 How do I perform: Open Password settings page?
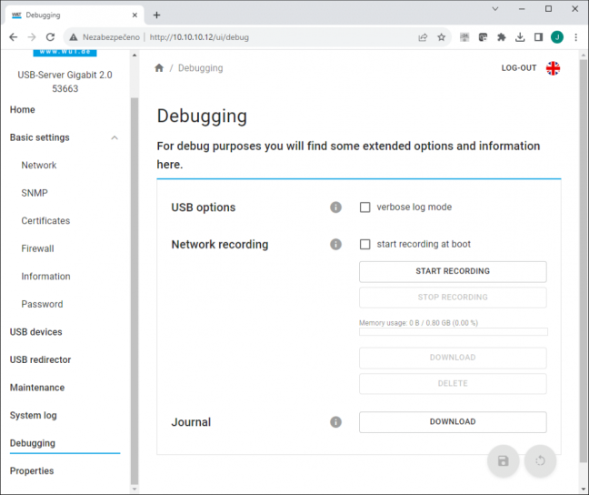(42, 304)
